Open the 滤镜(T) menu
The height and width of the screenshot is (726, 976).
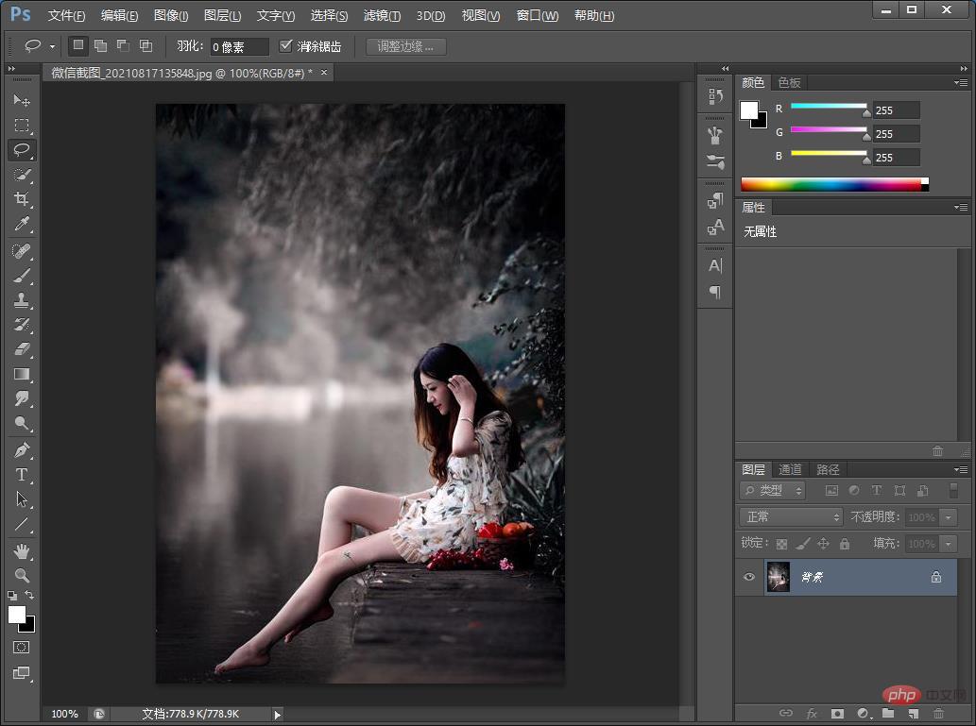click(x=382, y=16)
